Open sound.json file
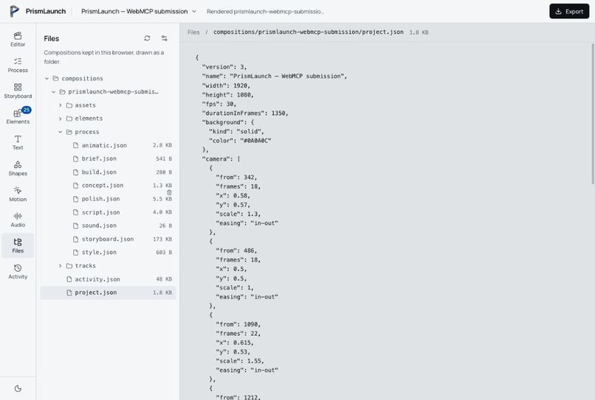The image size is (595, 400). tap(108, 225)
